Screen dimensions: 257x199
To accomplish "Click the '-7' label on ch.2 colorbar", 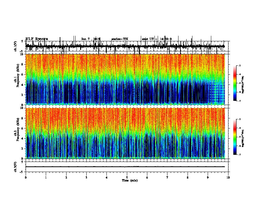I will 239,155.
